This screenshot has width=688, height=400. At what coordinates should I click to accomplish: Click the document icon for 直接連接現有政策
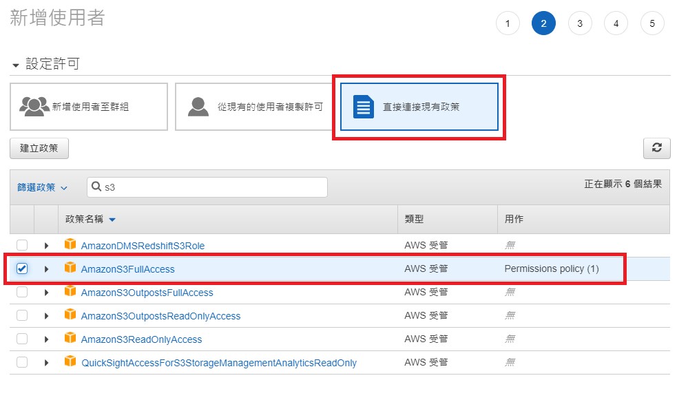click(x=364, y=107)
